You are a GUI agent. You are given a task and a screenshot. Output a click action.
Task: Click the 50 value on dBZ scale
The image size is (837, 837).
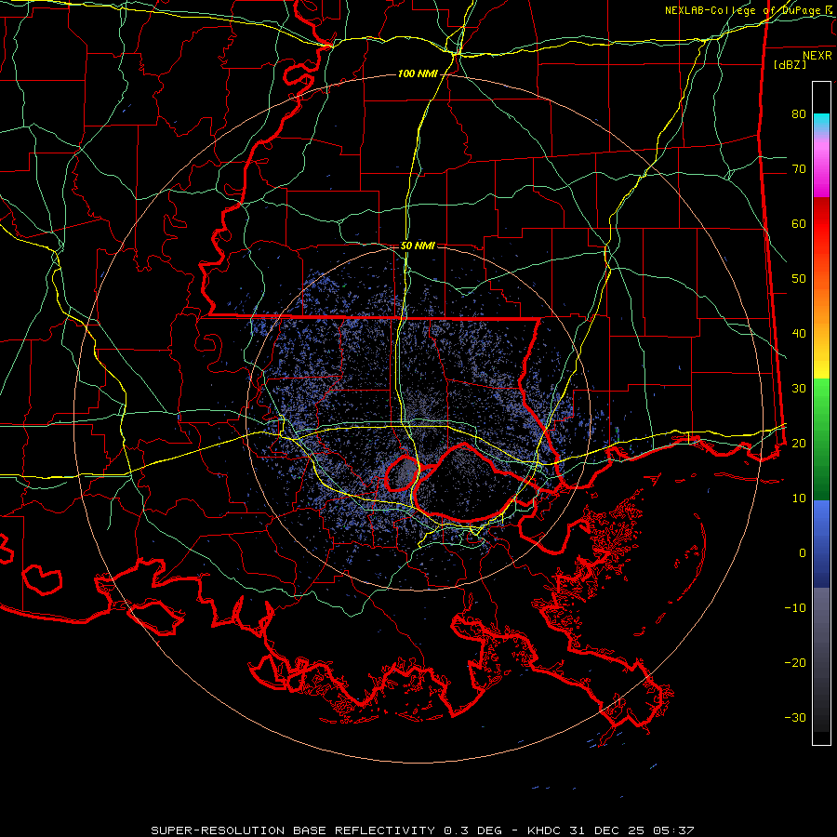click(x=799, y=279)
